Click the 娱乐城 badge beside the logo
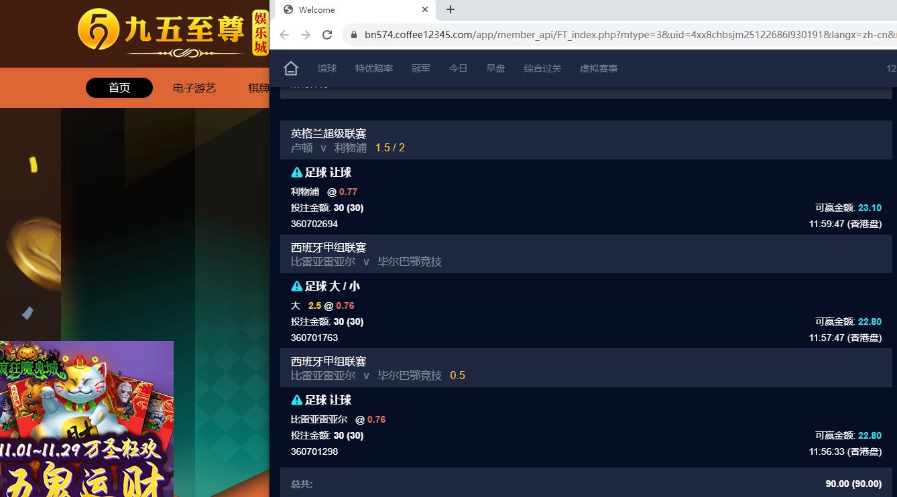 click(260, 32)
